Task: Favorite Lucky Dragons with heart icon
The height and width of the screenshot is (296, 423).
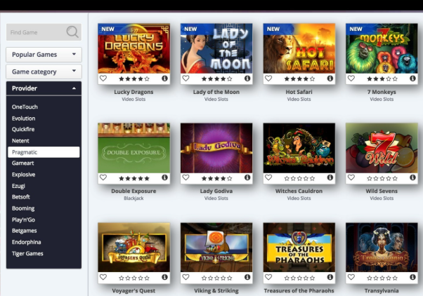Action: point(103,79)
